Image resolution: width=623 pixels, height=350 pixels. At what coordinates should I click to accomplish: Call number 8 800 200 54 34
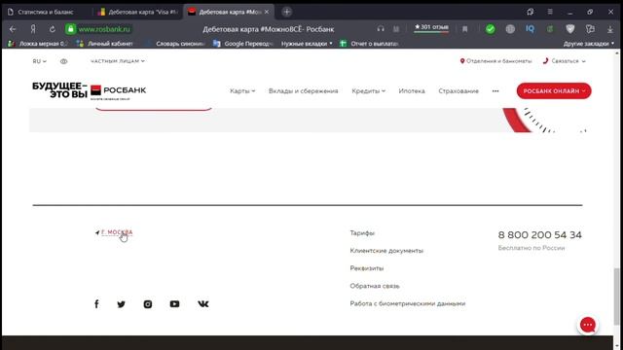[x=540, y=235]
